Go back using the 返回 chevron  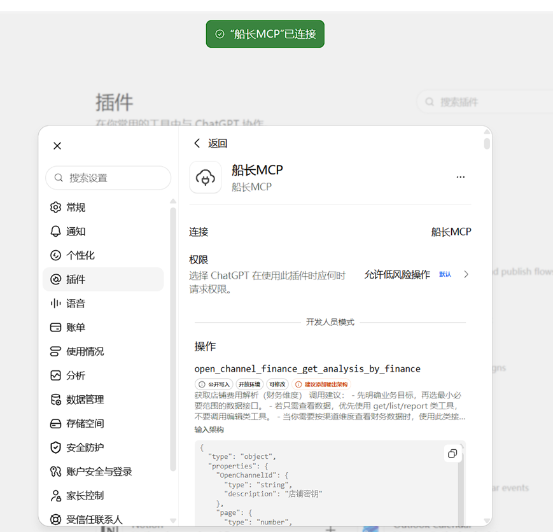pyautogui.click(x=197, y=143)
